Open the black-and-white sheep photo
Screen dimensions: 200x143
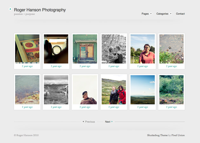click(56, 90)
